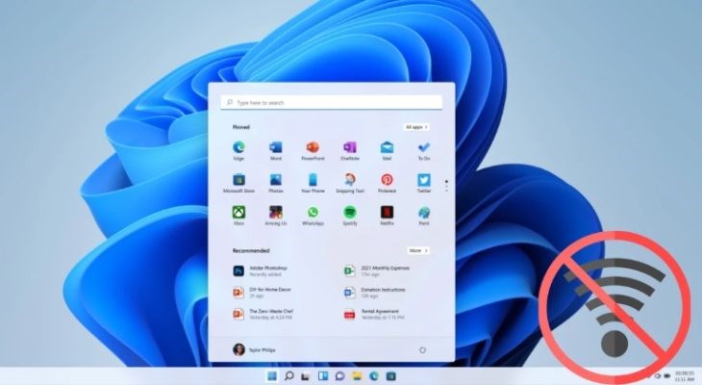Open Taylor Philips user account menu

coord(254,350)
